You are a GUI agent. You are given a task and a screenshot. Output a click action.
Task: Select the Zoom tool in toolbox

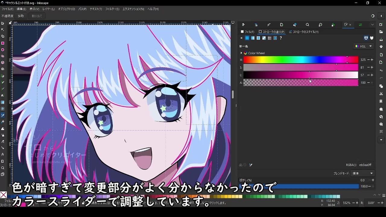click(x=2, y=168)
